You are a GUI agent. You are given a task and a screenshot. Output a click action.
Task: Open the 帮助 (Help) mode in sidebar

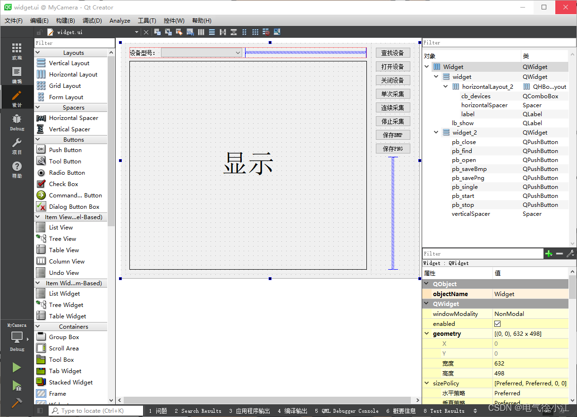[x=17, y=170]
